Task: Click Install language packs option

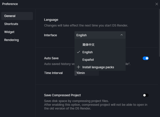Action: tap(100, 67)
